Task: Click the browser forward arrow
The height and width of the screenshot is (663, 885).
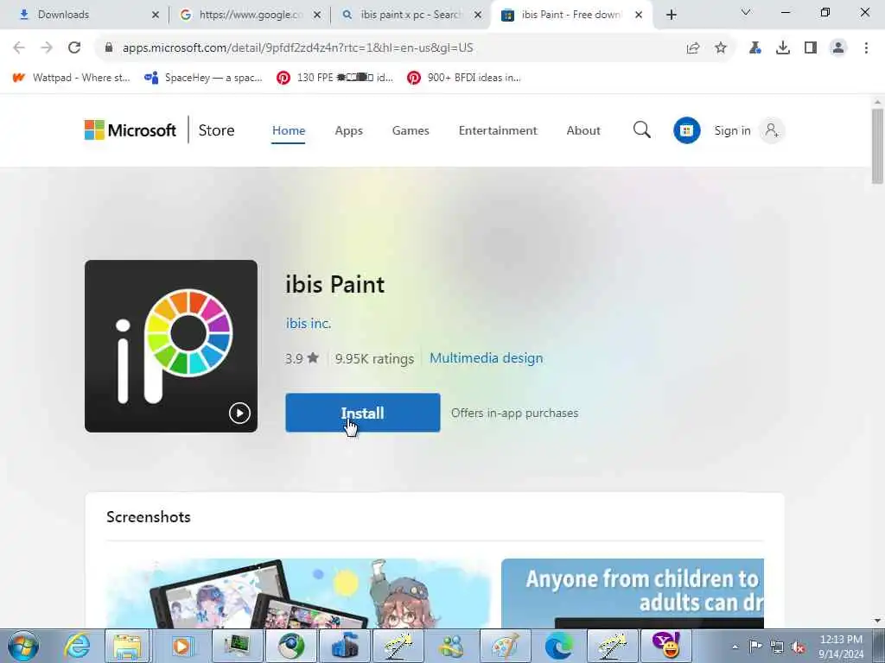Action: tap(47, 48)
